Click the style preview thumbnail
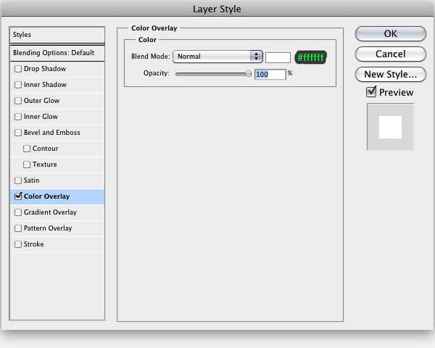435x348 pixels. coord(390,127)
